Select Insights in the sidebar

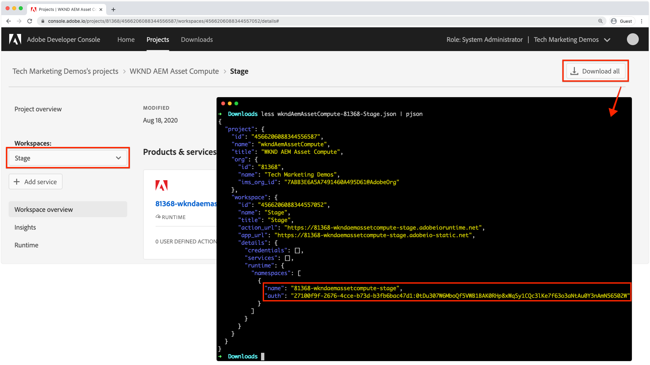tap(25, 227)
